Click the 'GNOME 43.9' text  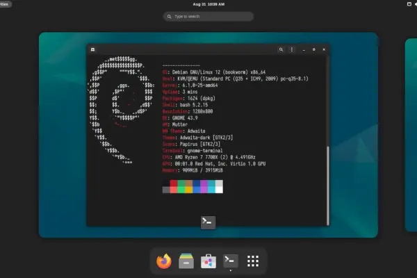pyautogui.click(x=185, y=118)
